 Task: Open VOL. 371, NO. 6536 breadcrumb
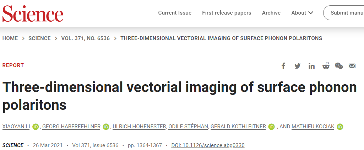[86, 38]
